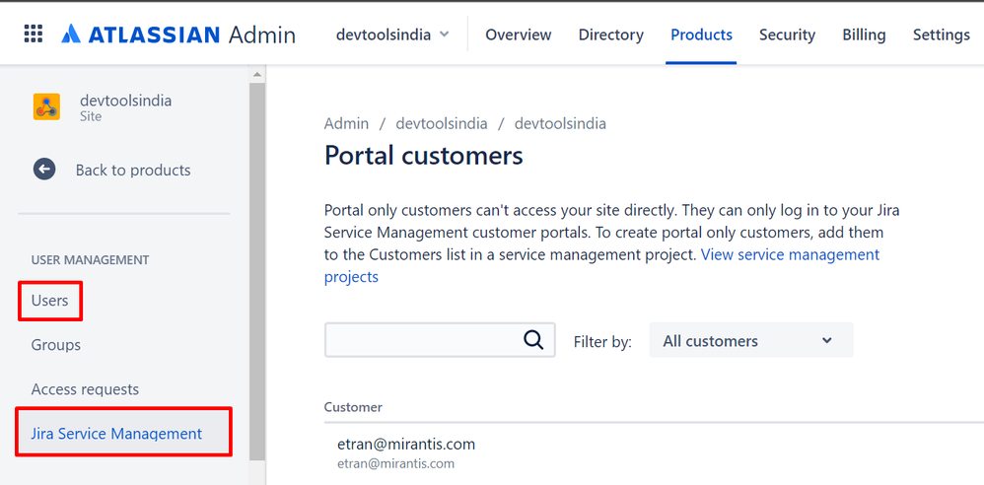Go to the Overview tab

(x=518, y=35)
